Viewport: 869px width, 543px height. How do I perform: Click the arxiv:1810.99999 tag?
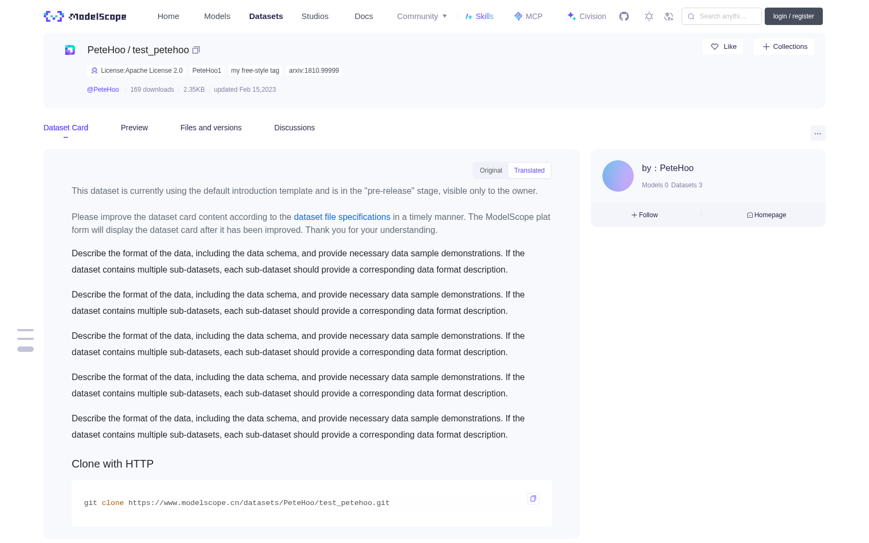point(314,71)
